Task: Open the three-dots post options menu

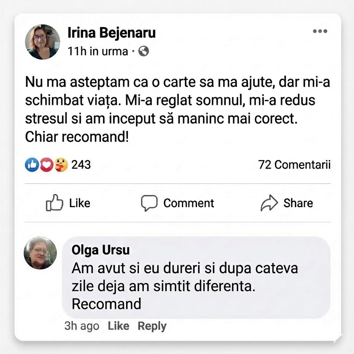Action: [x=319, y=32]
